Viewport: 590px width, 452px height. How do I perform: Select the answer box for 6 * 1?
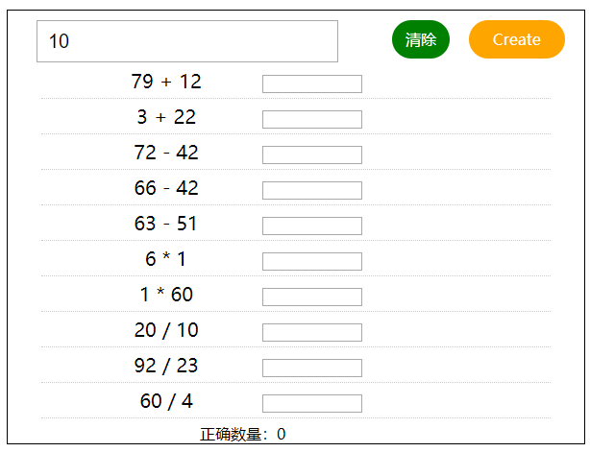311,261
